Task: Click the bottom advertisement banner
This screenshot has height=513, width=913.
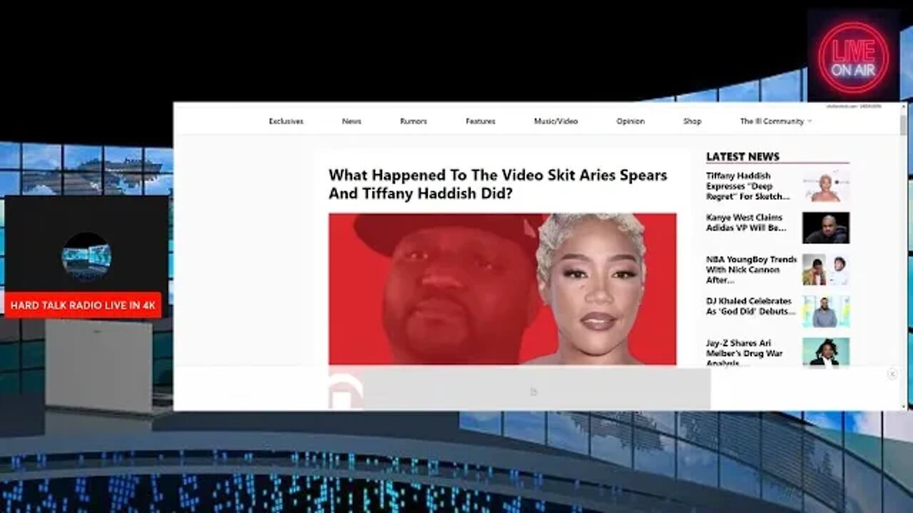Action: (x=536, y=389)
